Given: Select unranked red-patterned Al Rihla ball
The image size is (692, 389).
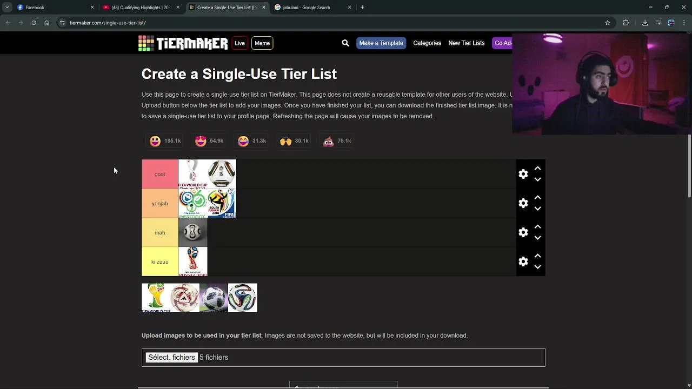Looking at the screenshot, I should click(x=185, y=298).
